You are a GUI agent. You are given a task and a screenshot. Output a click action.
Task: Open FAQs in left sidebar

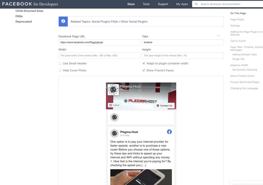point(19,16)
